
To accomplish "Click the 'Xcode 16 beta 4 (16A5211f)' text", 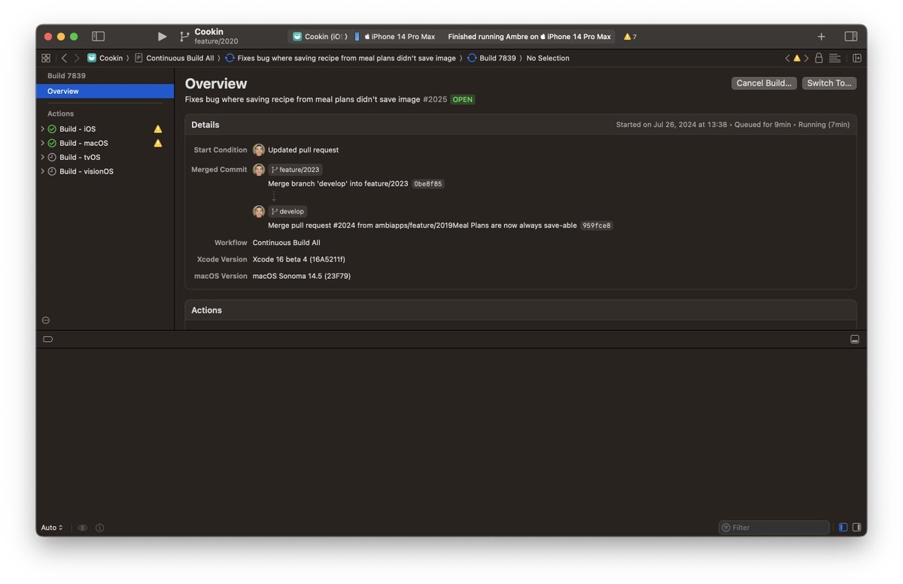I will (x=299, y=259).
